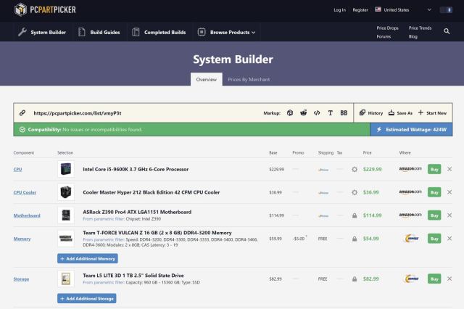Choose Reddit markup icon
This screenshot has width=464, height=309.
coord(303,112)
